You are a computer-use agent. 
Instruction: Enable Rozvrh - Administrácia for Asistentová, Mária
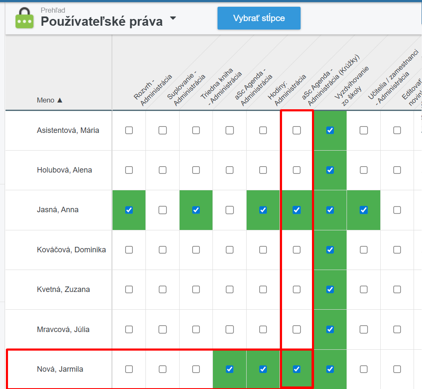click(x=129, y=130)
